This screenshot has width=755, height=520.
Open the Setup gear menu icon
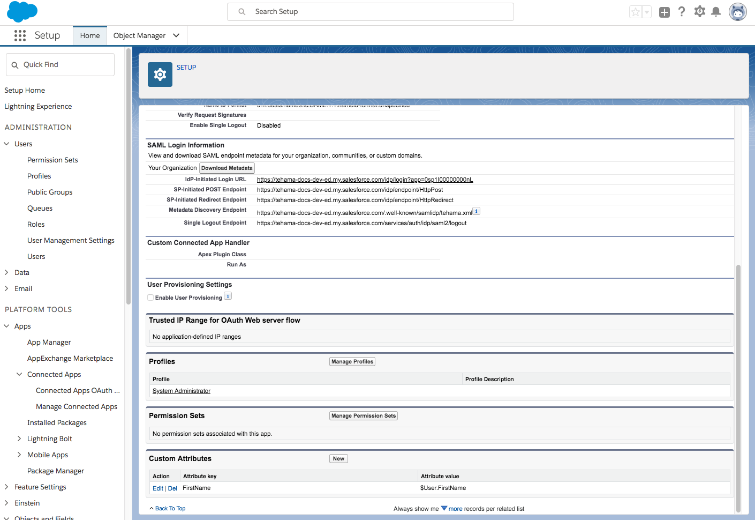pyautogui.click(x=699, y=11)
